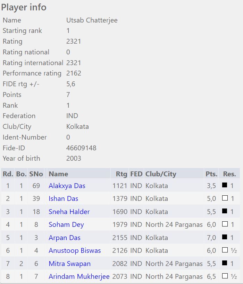243x284 pixels.
Task: Click white color icon in Arindam Mukherjee row
Action: (x=225, y=276)
